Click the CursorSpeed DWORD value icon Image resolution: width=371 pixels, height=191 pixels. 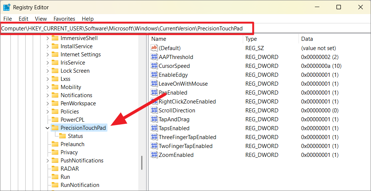pos(154,66)
